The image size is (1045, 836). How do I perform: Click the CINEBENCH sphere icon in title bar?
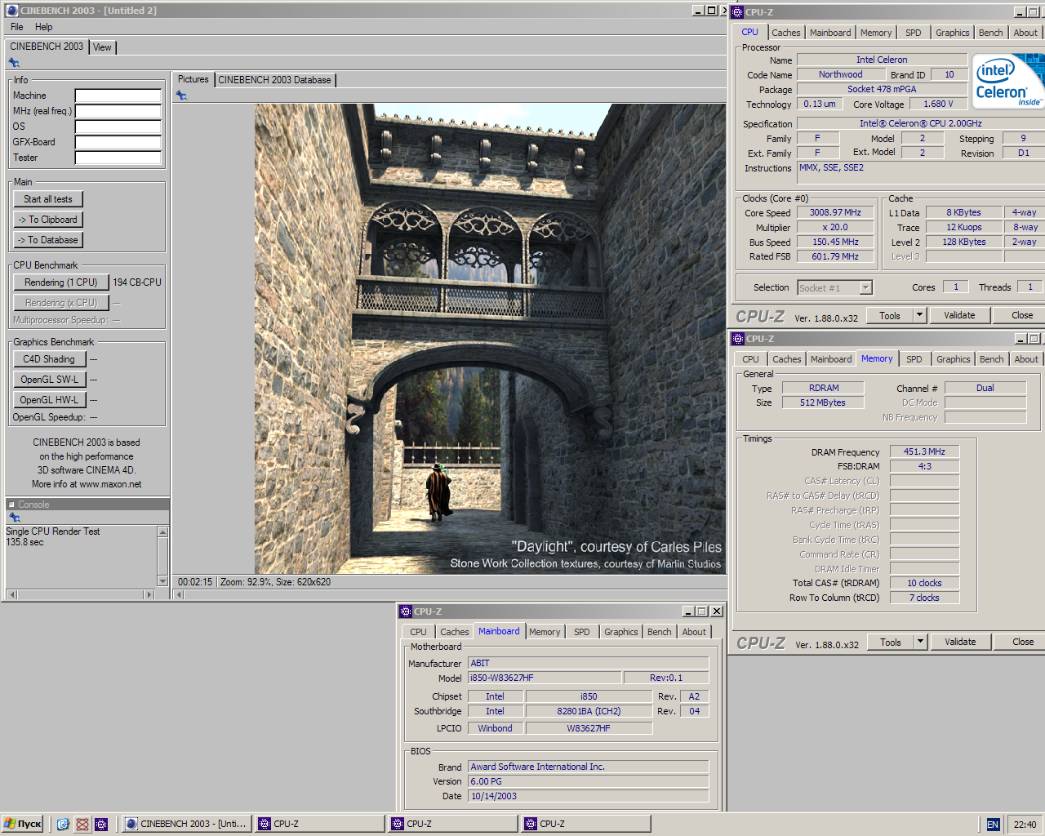click(x=11, y=11)
